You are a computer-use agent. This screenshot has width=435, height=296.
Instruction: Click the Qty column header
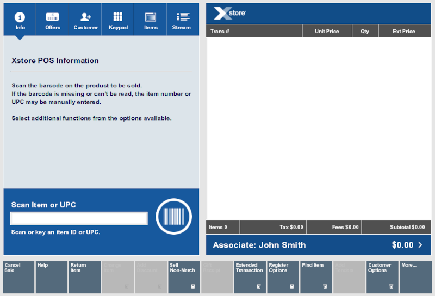click(x=365, y=31)
